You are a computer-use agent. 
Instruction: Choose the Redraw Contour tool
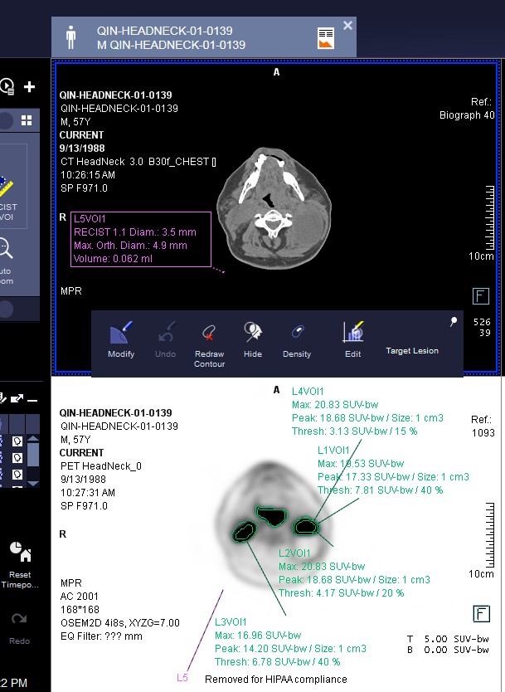210,344
